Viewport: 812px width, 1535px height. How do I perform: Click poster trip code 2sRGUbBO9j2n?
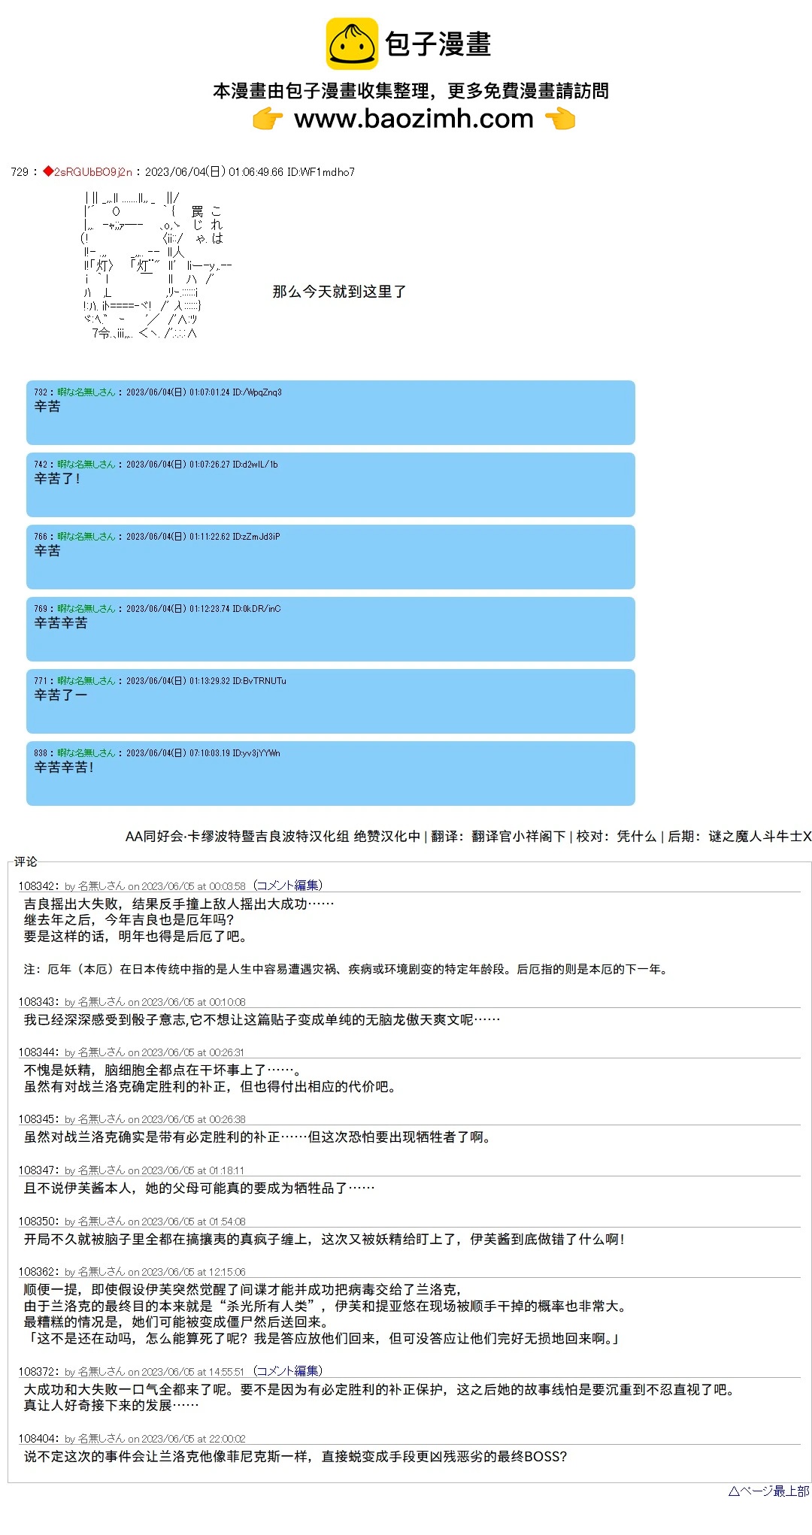93,172
